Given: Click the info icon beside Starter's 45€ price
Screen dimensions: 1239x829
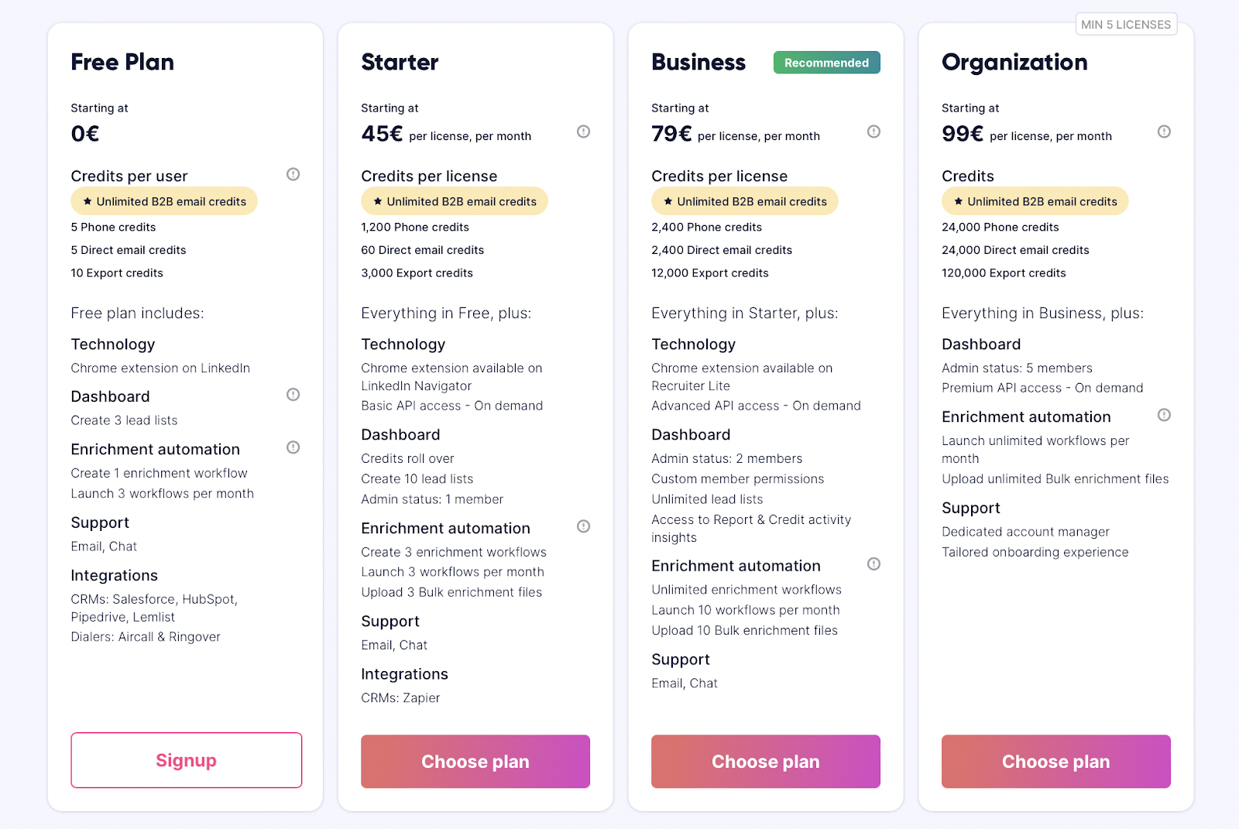Looking at the screenshot, I should pos(583,132).
